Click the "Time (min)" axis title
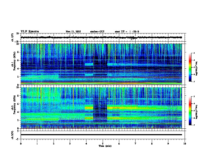This screenshot has height=161, width=208. click(x=105, y=146)
